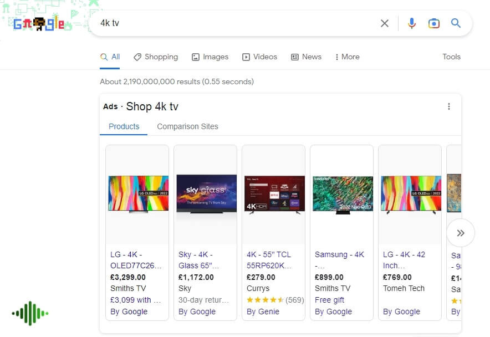
Task: Open three-dot menu in Ads panel
Action: click(x=449, y=106)
